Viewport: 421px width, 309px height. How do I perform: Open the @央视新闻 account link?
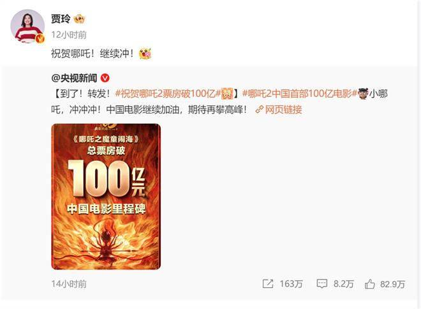click(74, 78)
